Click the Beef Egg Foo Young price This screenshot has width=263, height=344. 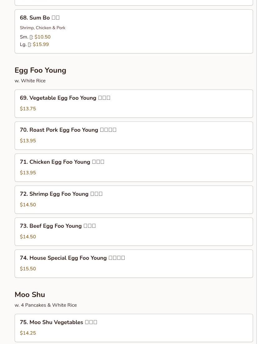coord(28,237)
